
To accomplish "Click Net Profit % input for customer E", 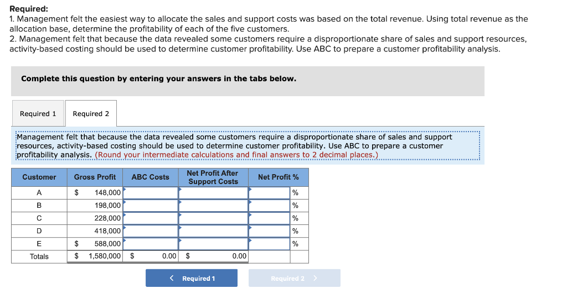I will pyautogui.click(x=270, y=244).
